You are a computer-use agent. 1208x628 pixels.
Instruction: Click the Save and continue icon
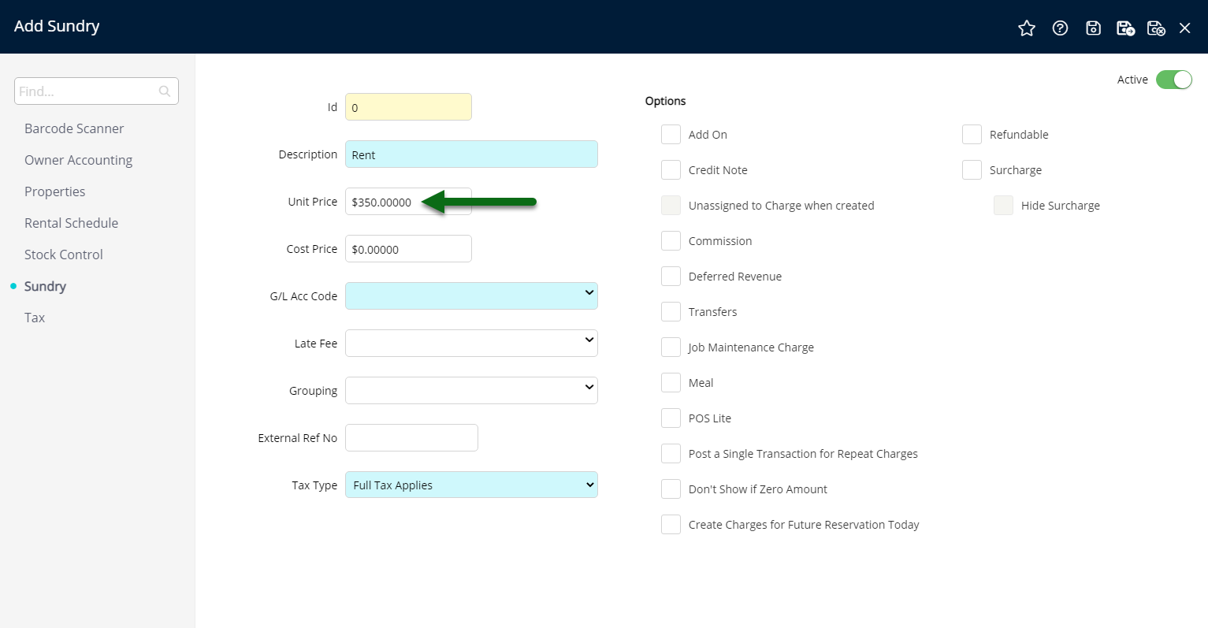(x=1125, y=28)
